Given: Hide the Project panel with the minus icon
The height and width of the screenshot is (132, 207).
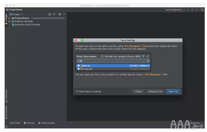Looking at the screenshot, I should pos(64,14).
